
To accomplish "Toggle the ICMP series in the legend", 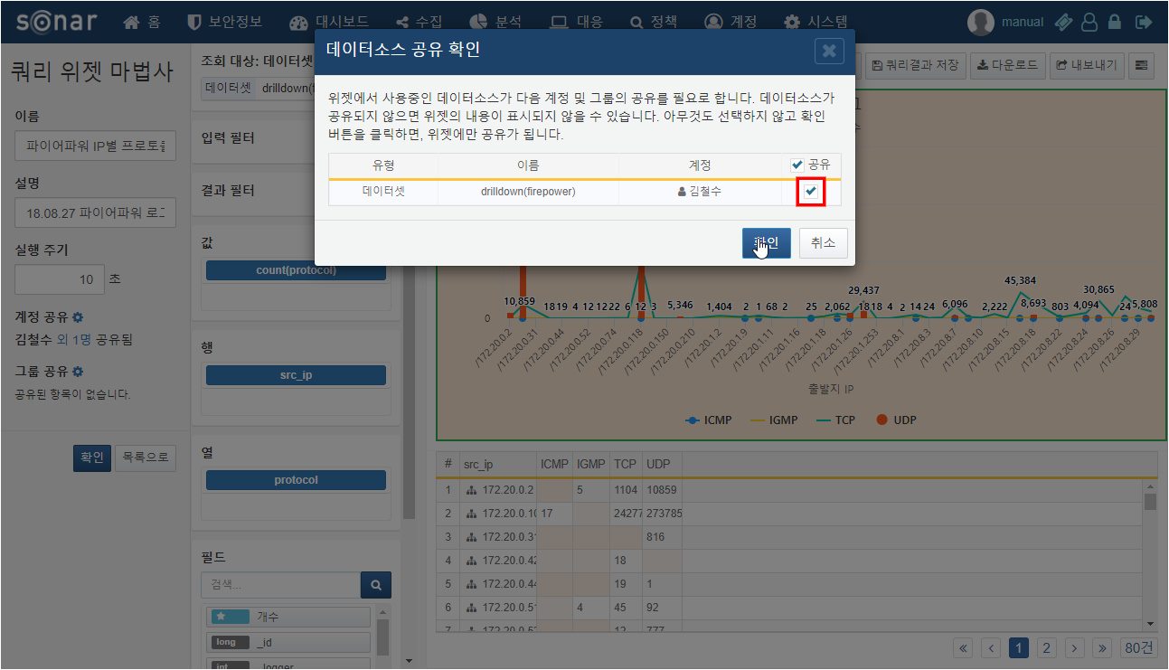I will [709, 420].
